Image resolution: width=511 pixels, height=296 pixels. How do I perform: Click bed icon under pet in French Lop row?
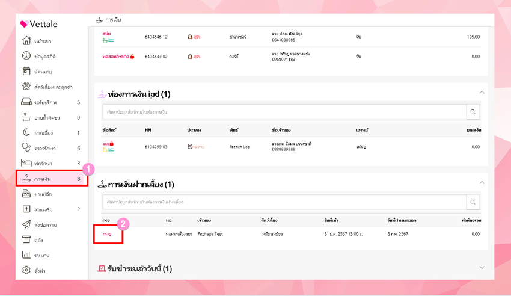(111, 150)
